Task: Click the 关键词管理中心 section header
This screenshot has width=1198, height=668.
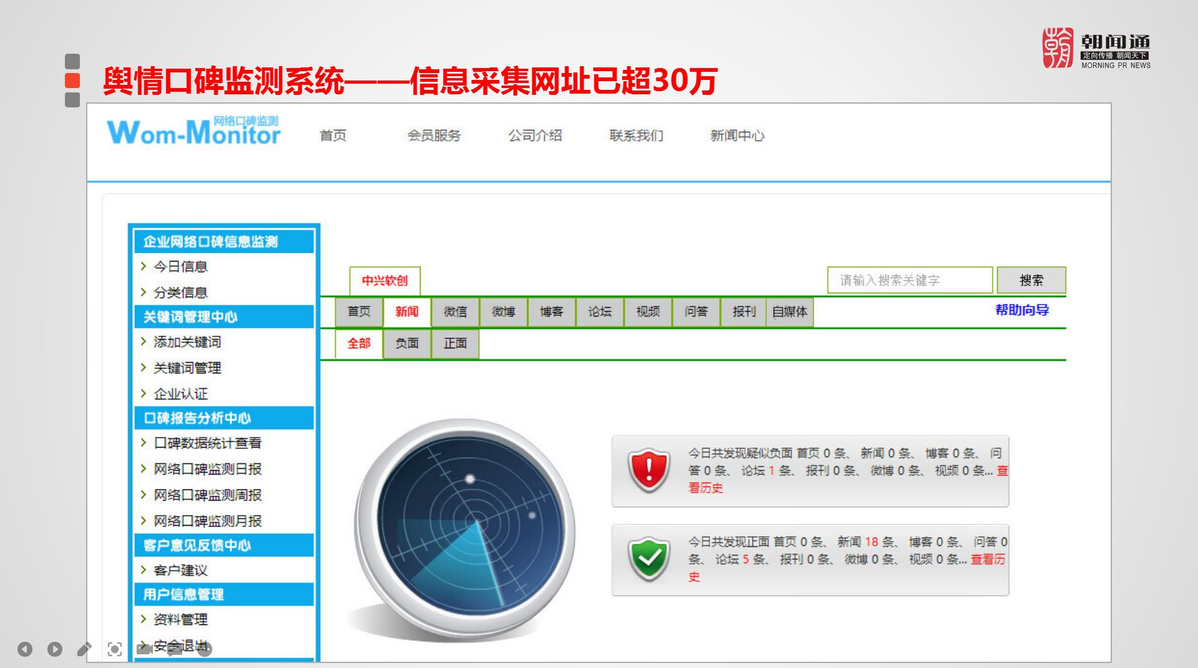Action: (x=224, y=317)
